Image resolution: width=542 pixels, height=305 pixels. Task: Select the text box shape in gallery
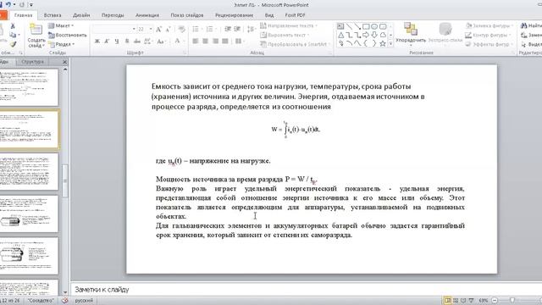[340, 26]
